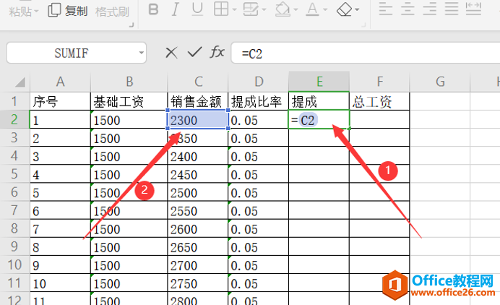Open insert function fx dialog

pos(217,52)
